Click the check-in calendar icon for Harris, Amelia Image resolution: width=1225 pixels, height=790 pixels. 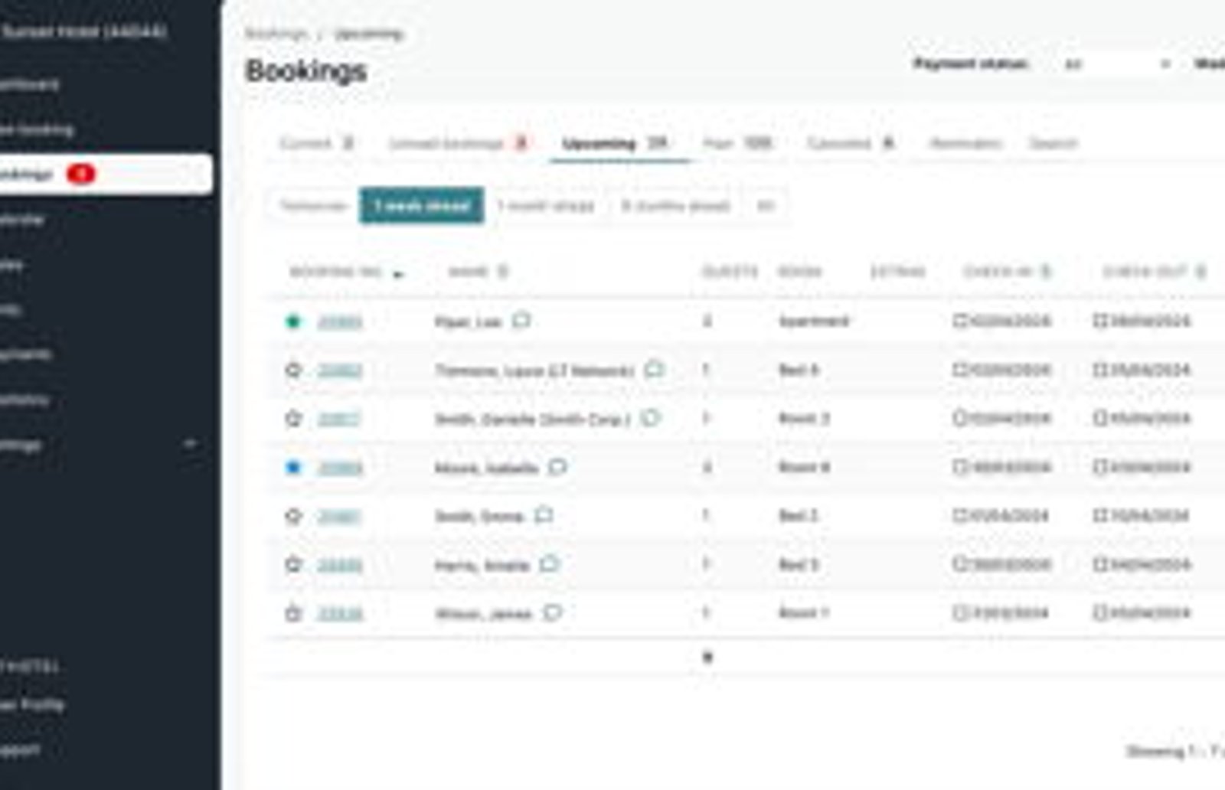[x=960, y=564]
